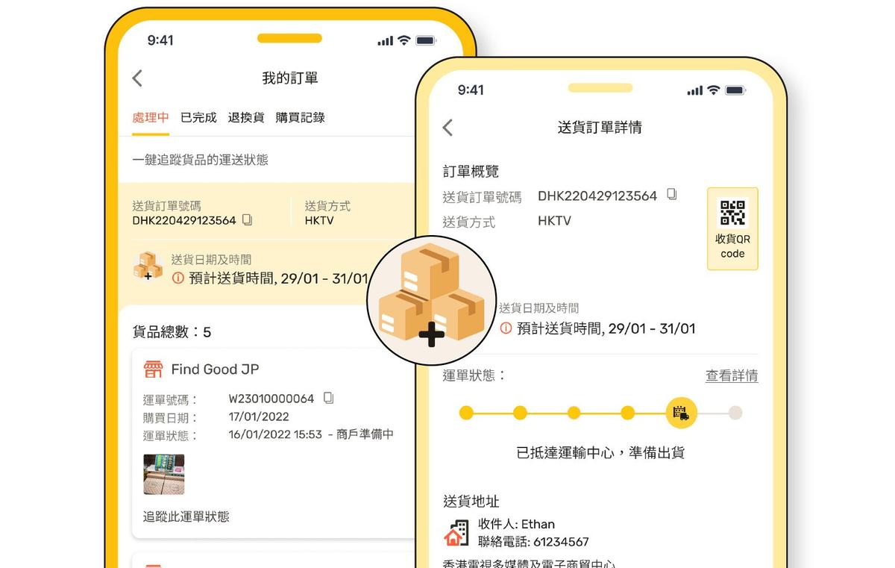This screenshot has height=568, width=895.
Task: Open the Find Good JP store name
Action: [x=216, y=369]
